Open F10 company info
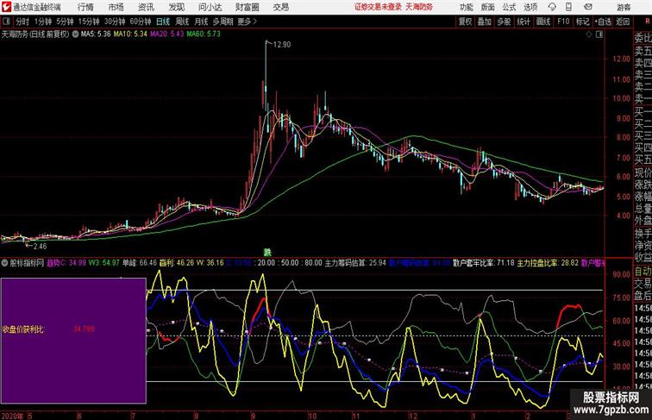 [563, 22]
